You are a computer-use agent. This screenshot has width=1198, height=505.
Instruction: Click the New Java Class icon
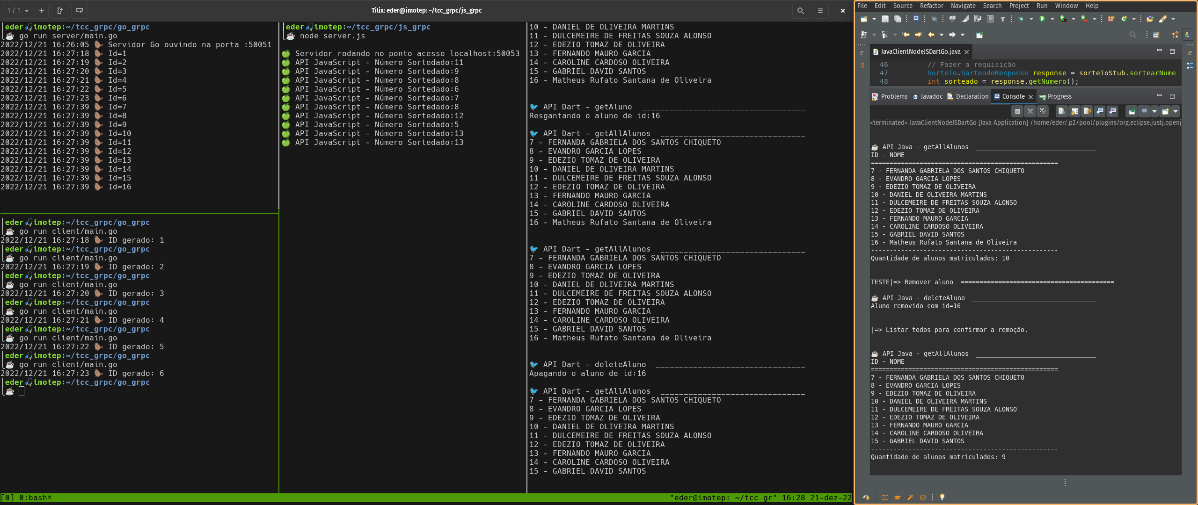coord(1124,19)
